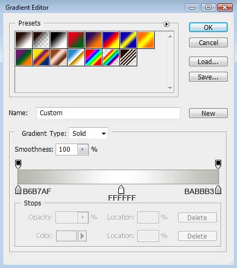Select the orange yellow orange gradient preset
Screen dimensions: 237x268
point(145,40)
